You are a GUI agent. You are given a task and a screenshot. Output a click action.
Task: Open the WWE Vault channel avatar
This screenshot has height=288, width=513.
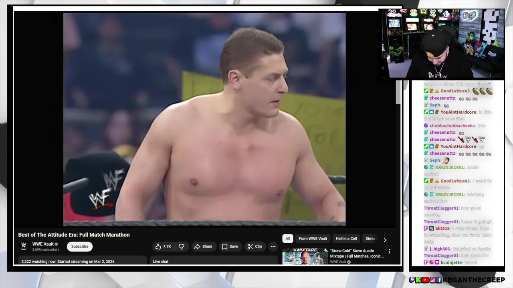click(24, 246)
